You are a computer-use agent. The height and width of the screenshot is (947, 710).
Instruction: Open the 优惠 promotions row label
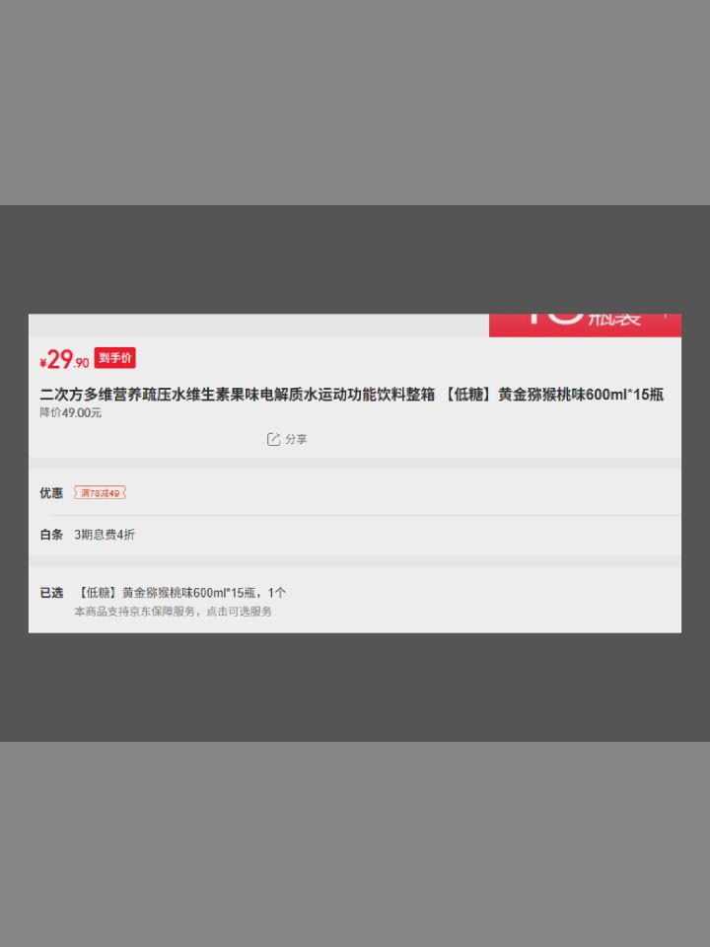click(51, 493)
